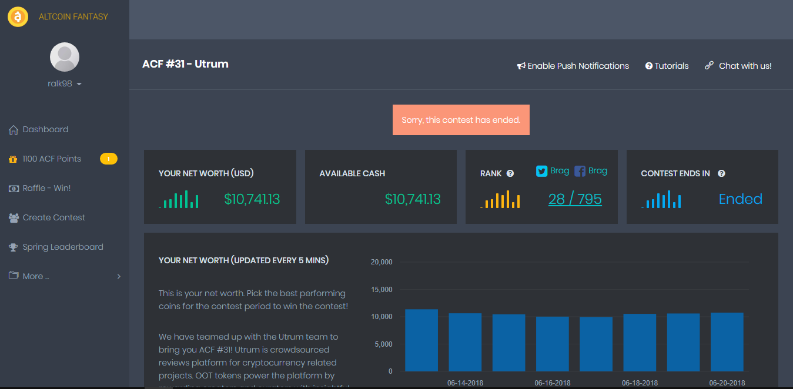Screen dimensions: 793x389
Task: Expand More menu chevron arrow
Action: (119, 276)
